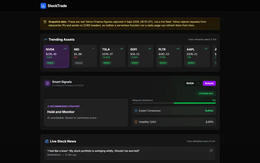Image resolution: width=260 pixels, height=163 pixels.
Task: Click the clock icon beside 18m ago
Action: (x=66, y=155)
